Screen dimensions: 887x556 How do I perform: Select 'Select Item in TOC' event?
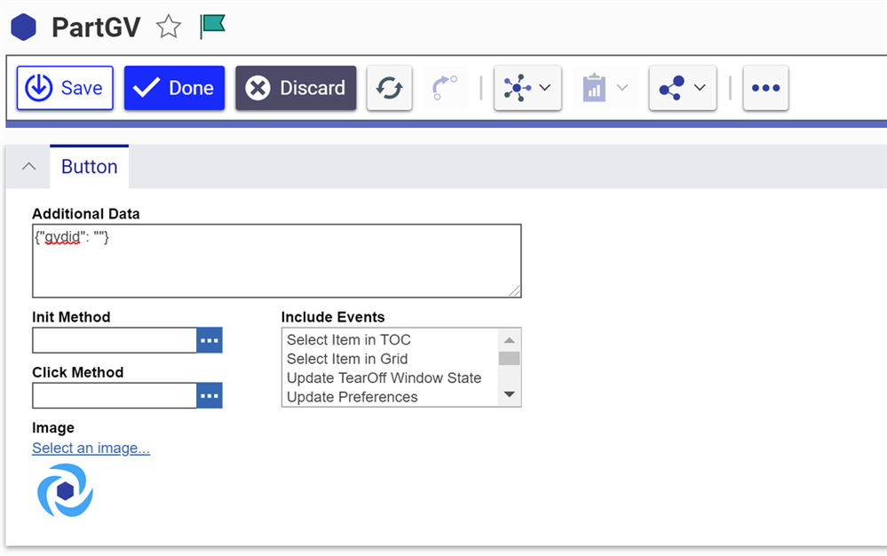348,339
